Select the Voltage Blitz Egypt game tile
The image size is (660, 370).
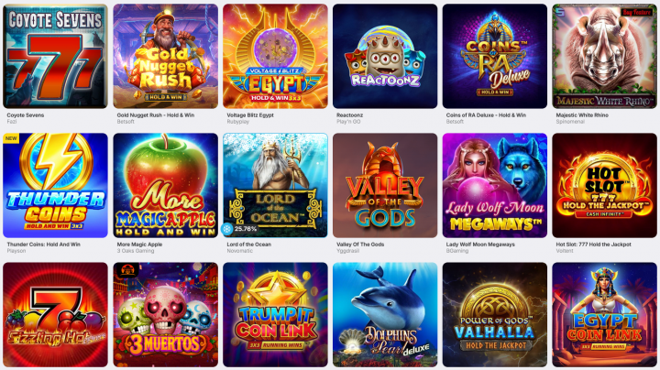[x=275, y=57]
